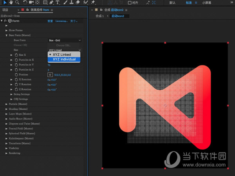
Task: Choose XYZ Linked from the list
Action: [x=64, y=54]
